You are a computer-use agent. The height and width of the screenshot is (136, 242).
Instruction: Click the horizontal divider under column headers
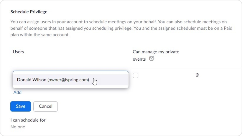[x=126, y=68]
